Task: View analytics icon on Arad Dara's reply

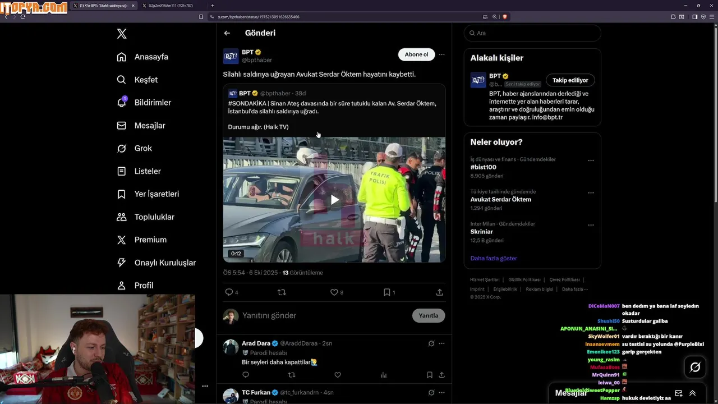Action: click(x=384, y=375)
